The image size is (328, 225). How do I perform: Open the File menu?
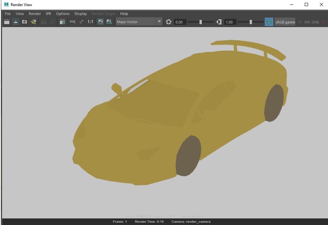pos(8,14)
